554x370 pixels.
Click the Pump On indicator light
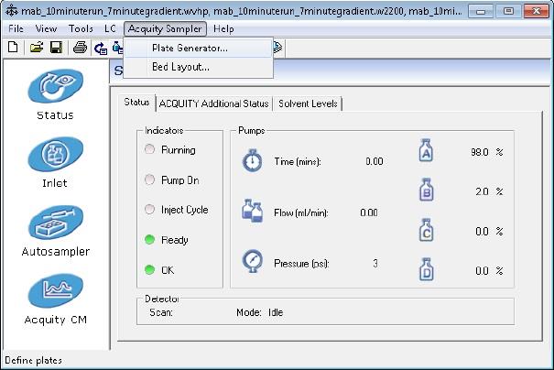149,180
